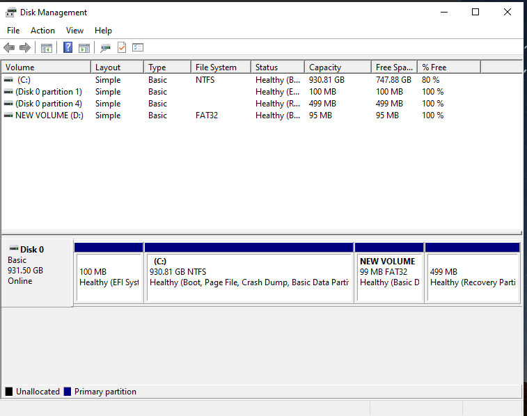This screenshot has height=416, width=527.
Task: Click the drive icon beside (C:) row
Action: [x=8, y=80]
